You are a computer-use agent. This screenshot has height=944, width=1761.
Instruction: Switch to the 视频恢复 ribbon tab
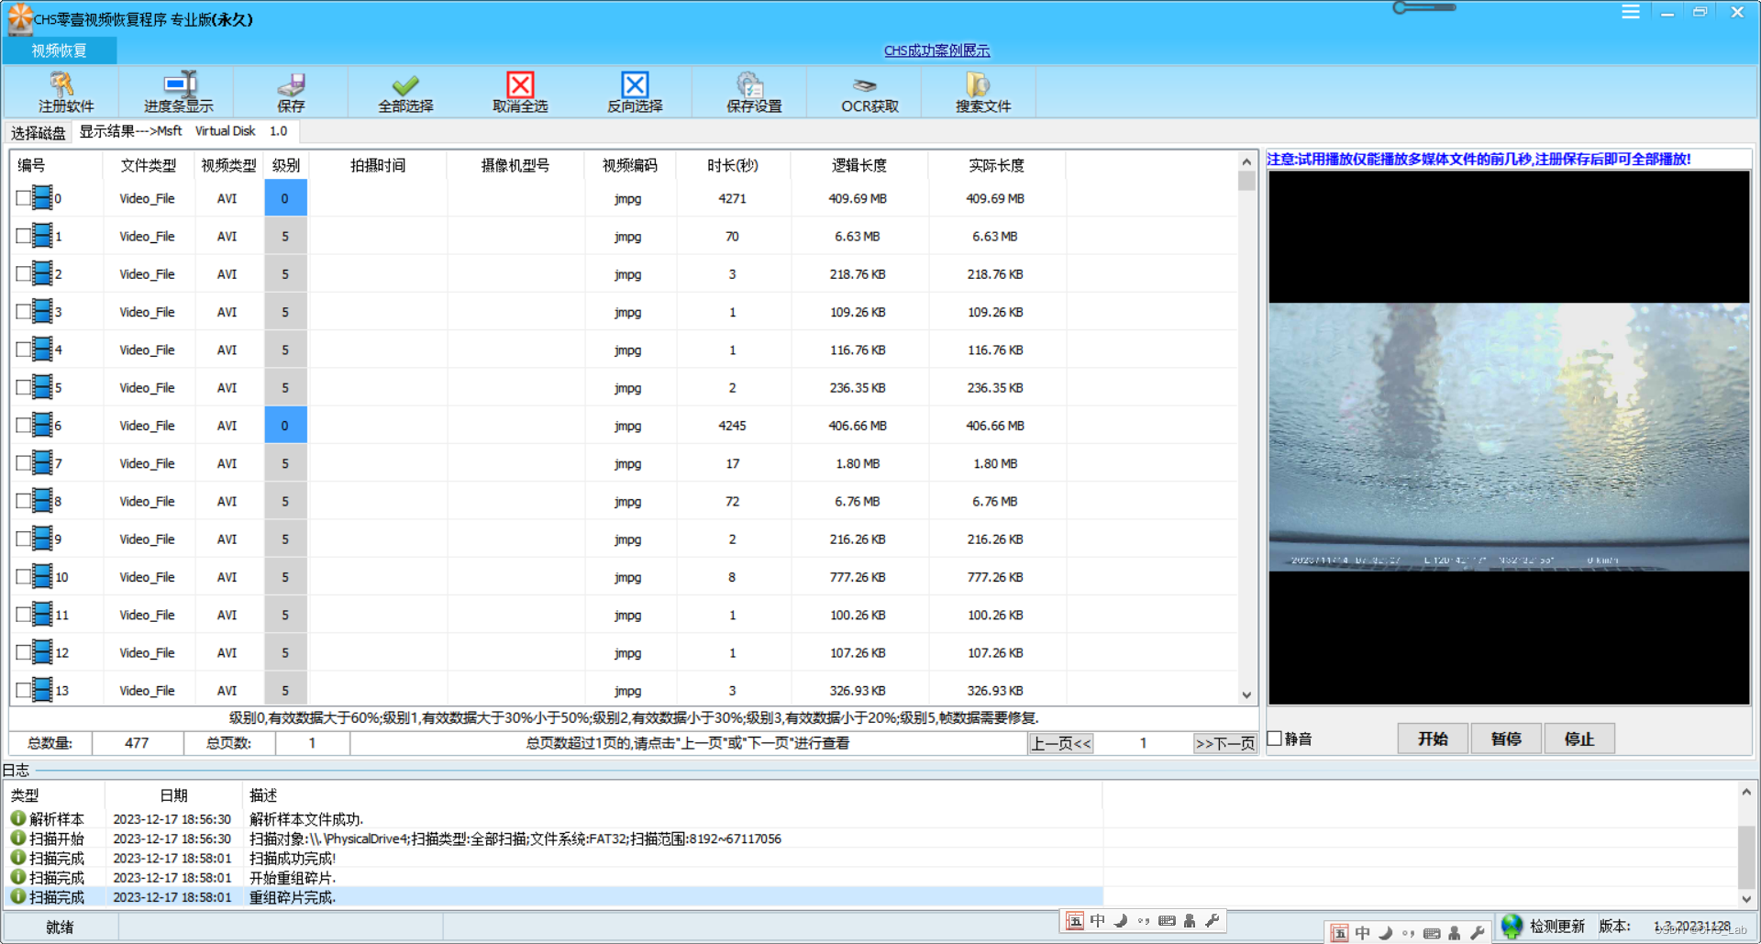pyautogui.click(x=60, y=50)
